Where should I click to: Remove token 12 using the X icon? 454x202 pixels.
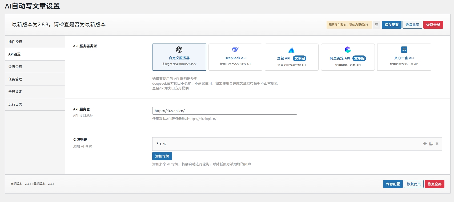(437, 144)
